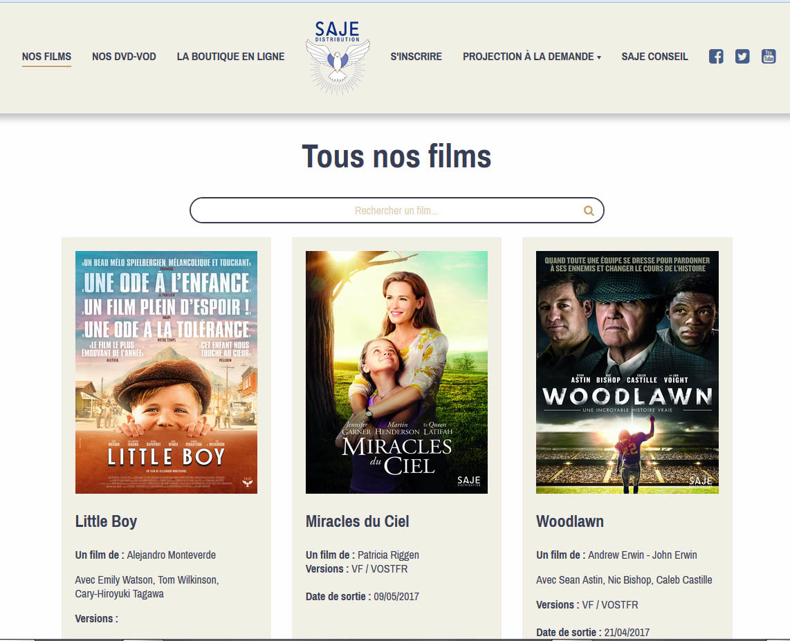The width and height of the screenshot is (790, 641).
Task: Select director text Alejandro Monteverde
Action: point(172,555)
